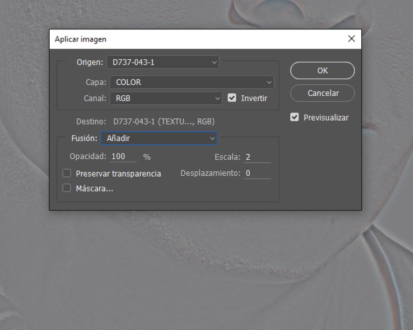Click the Opacidad value field

pyautogui.click(x=123, y=157)
